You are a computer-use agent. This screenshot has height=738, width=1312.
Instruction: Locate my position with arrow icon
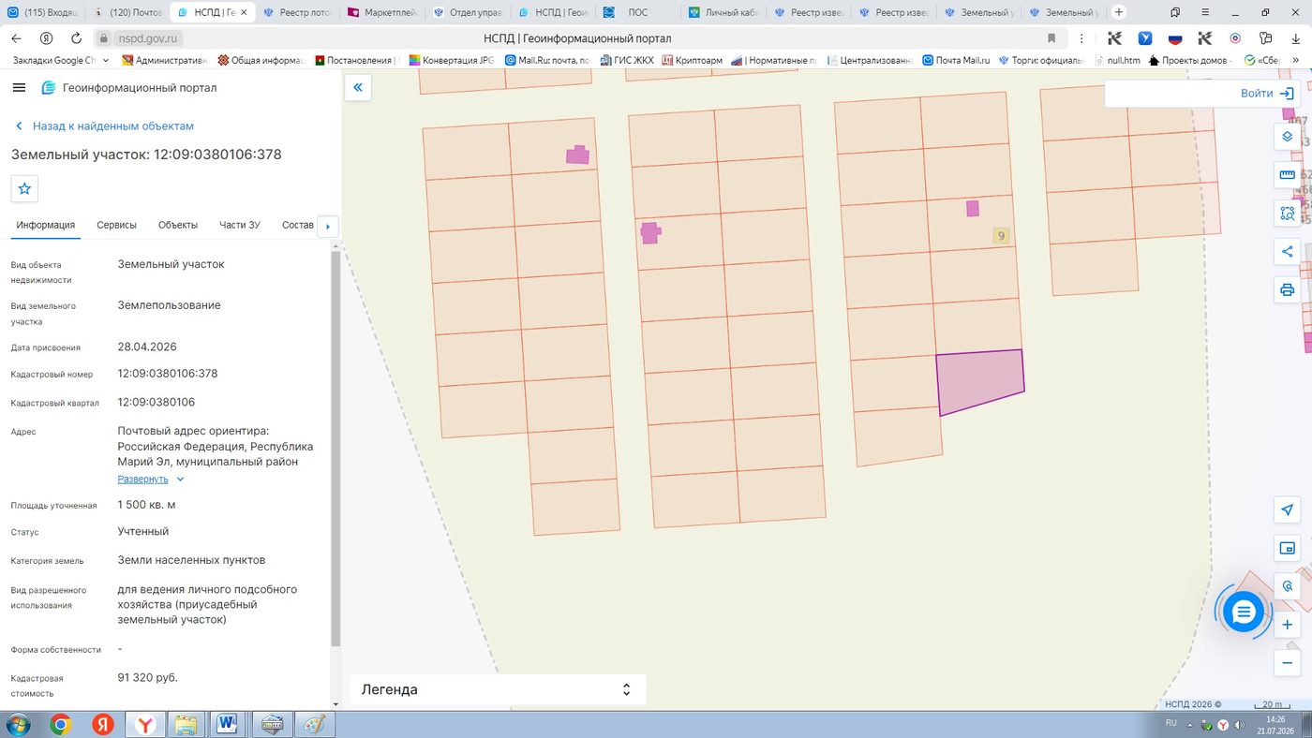pos(1287,509)
